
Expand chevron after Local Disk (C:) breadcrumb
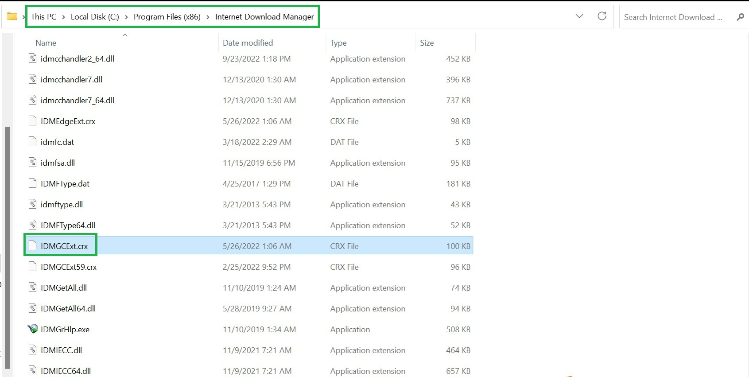(x=126, y=17)
